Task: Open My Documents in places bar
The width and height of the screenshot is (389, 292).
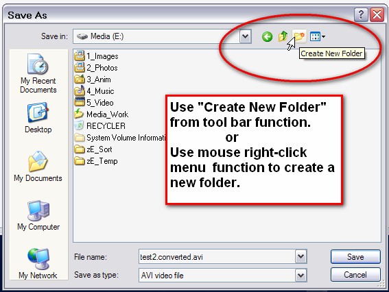Action: pos(38,167)
